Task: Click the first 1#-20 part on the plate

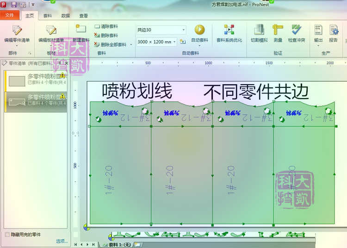Action: 120,175
